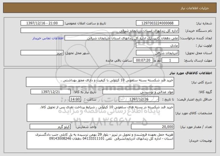
Task: Select the unit of measure field کیلو گرم
Action: tap(50, 127)
